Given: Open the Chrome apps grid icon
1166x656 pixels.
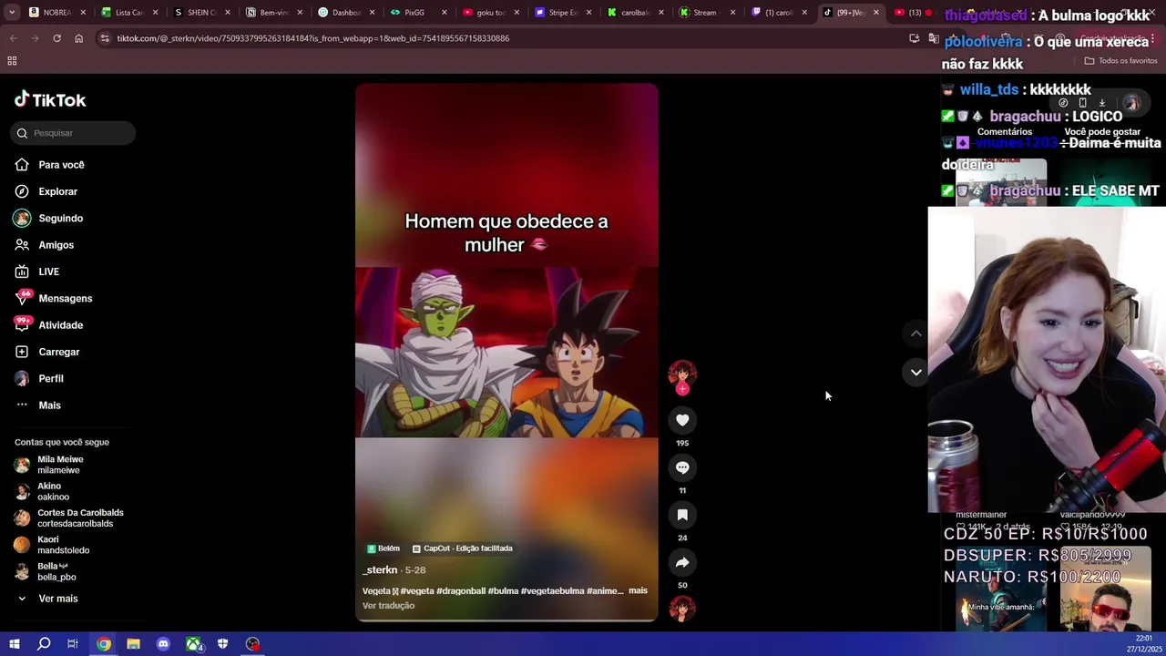Looking at the screenshot, I should click(12, 61).
